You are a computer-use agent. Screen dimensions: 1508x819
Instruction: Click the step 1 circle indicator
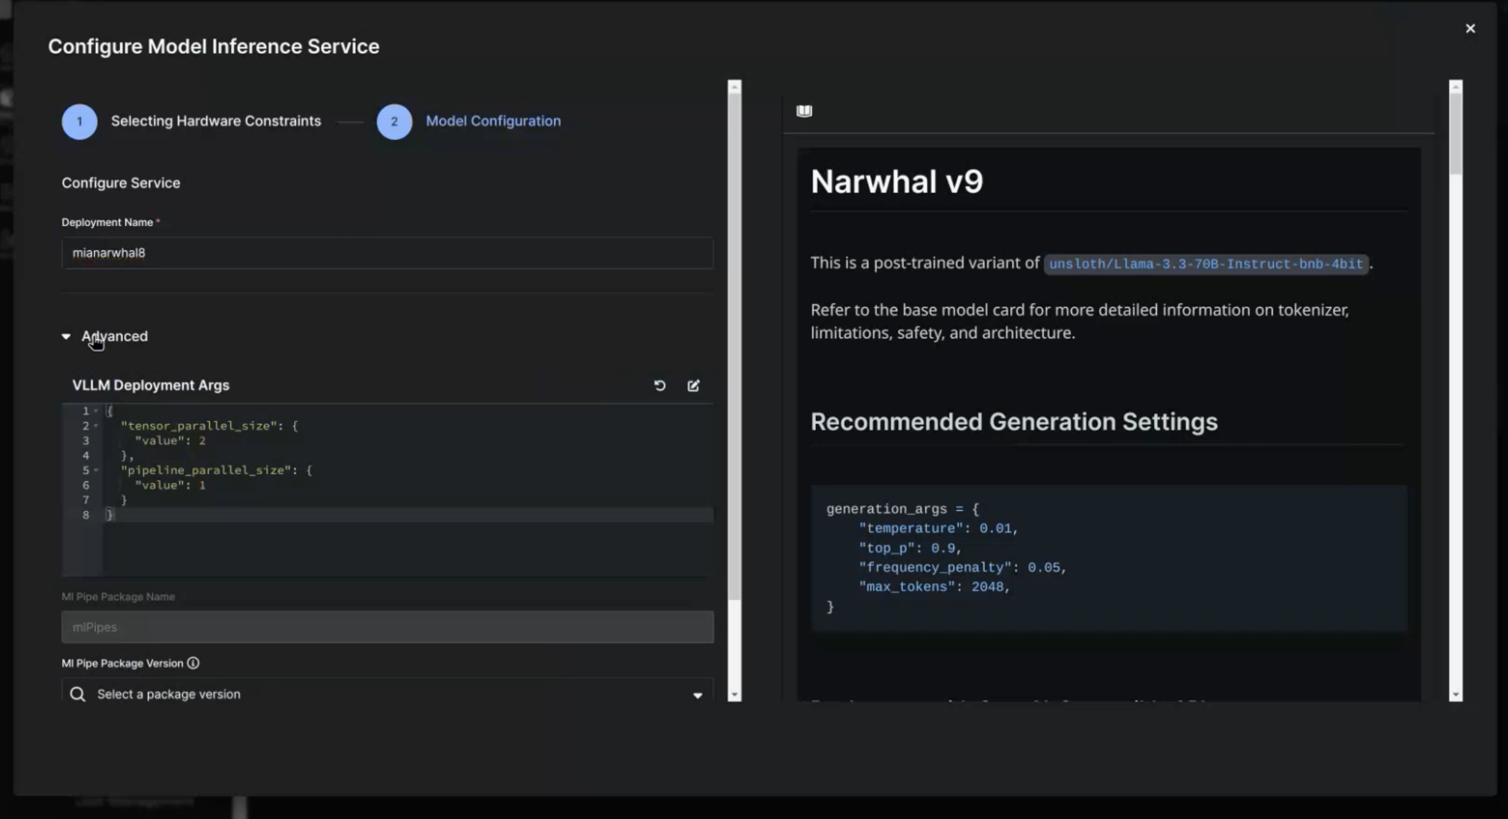point(80,121)
